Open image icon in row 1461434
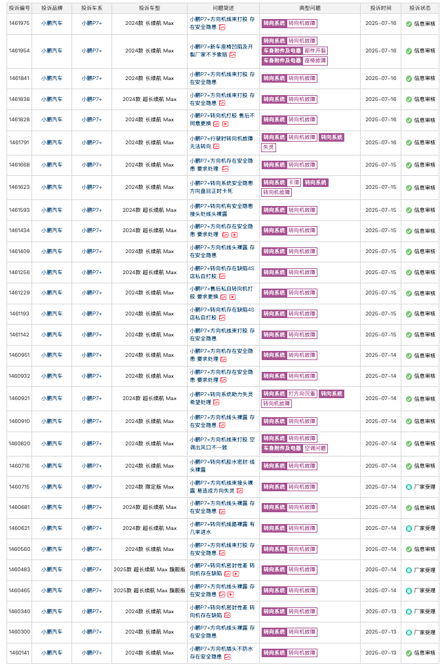Screen dimensions: 444x669 (x=225, y=235)
